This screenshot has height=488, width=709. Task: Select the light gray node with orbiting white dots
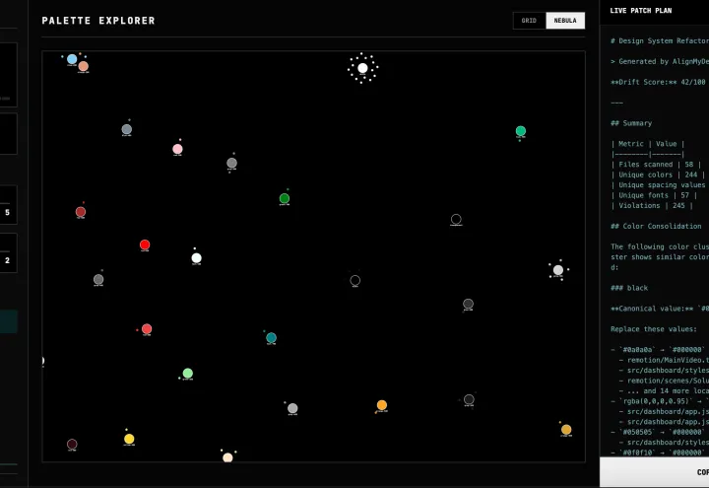(x=558, y=270)
